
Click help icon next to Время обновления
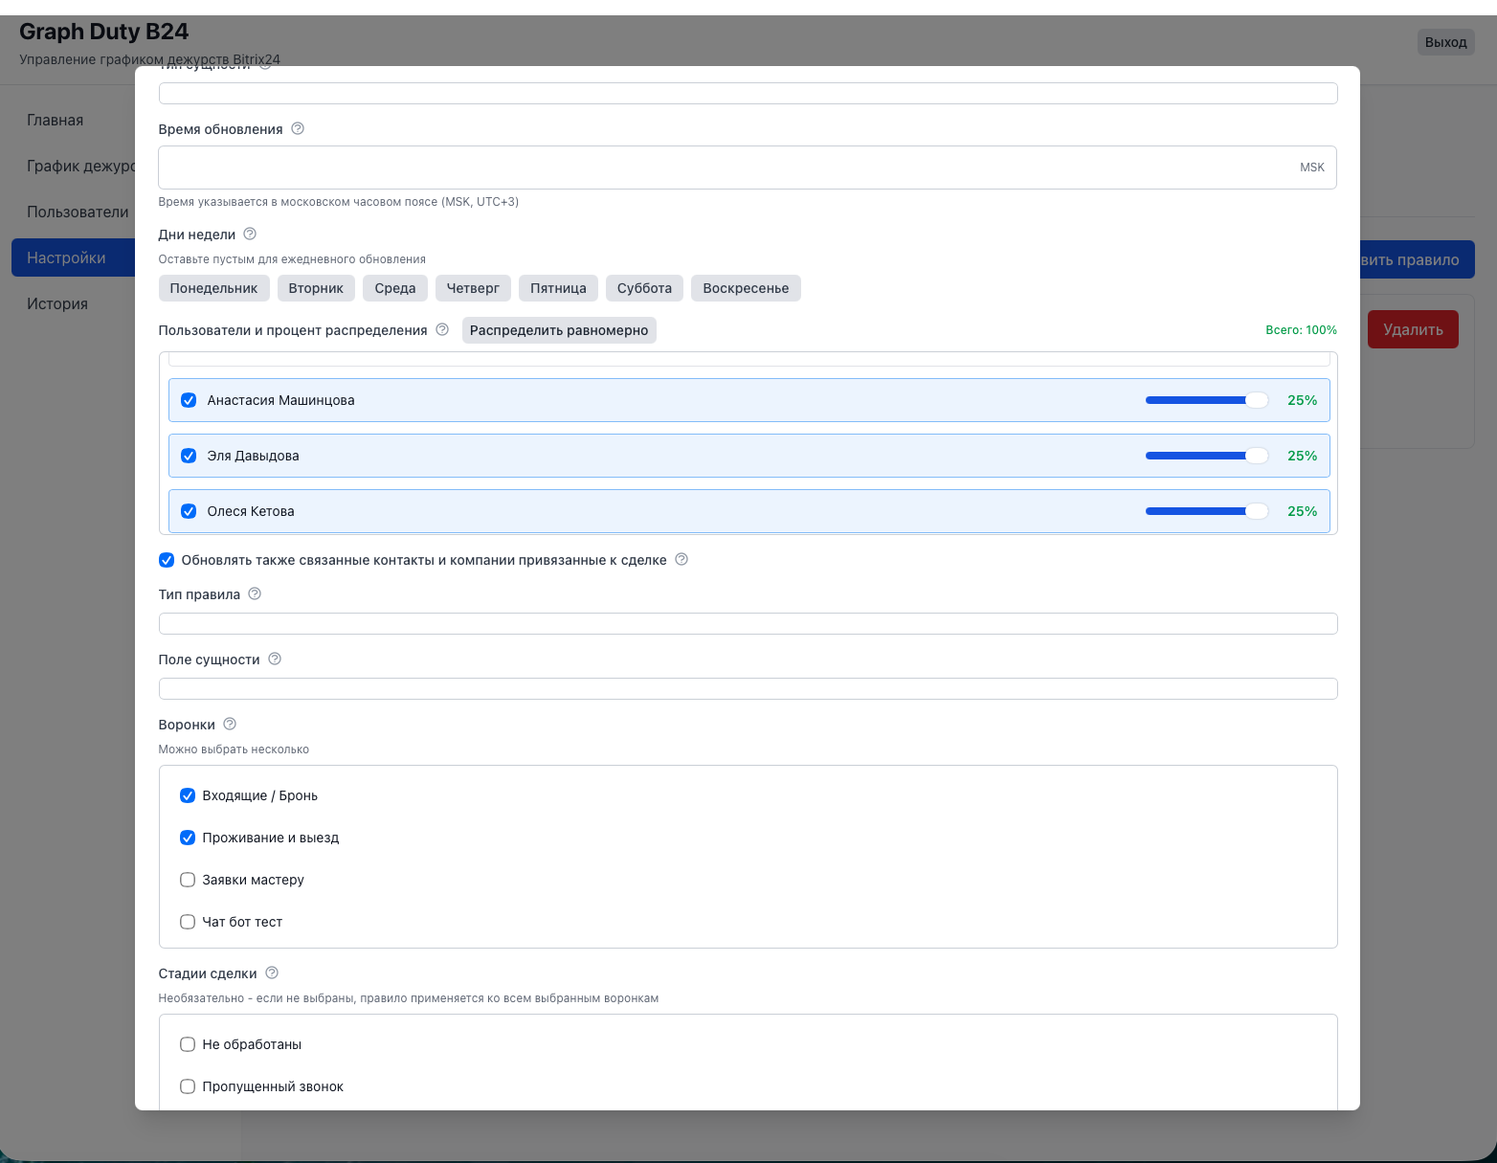click(298, 129)
